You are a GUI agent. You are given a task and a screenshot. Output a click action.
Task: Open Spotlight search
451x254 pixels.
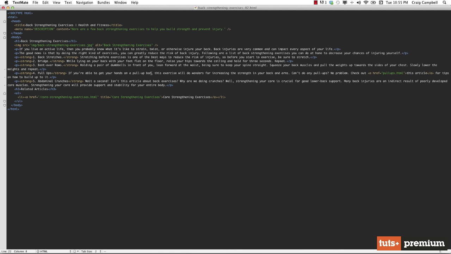[444, 2]
